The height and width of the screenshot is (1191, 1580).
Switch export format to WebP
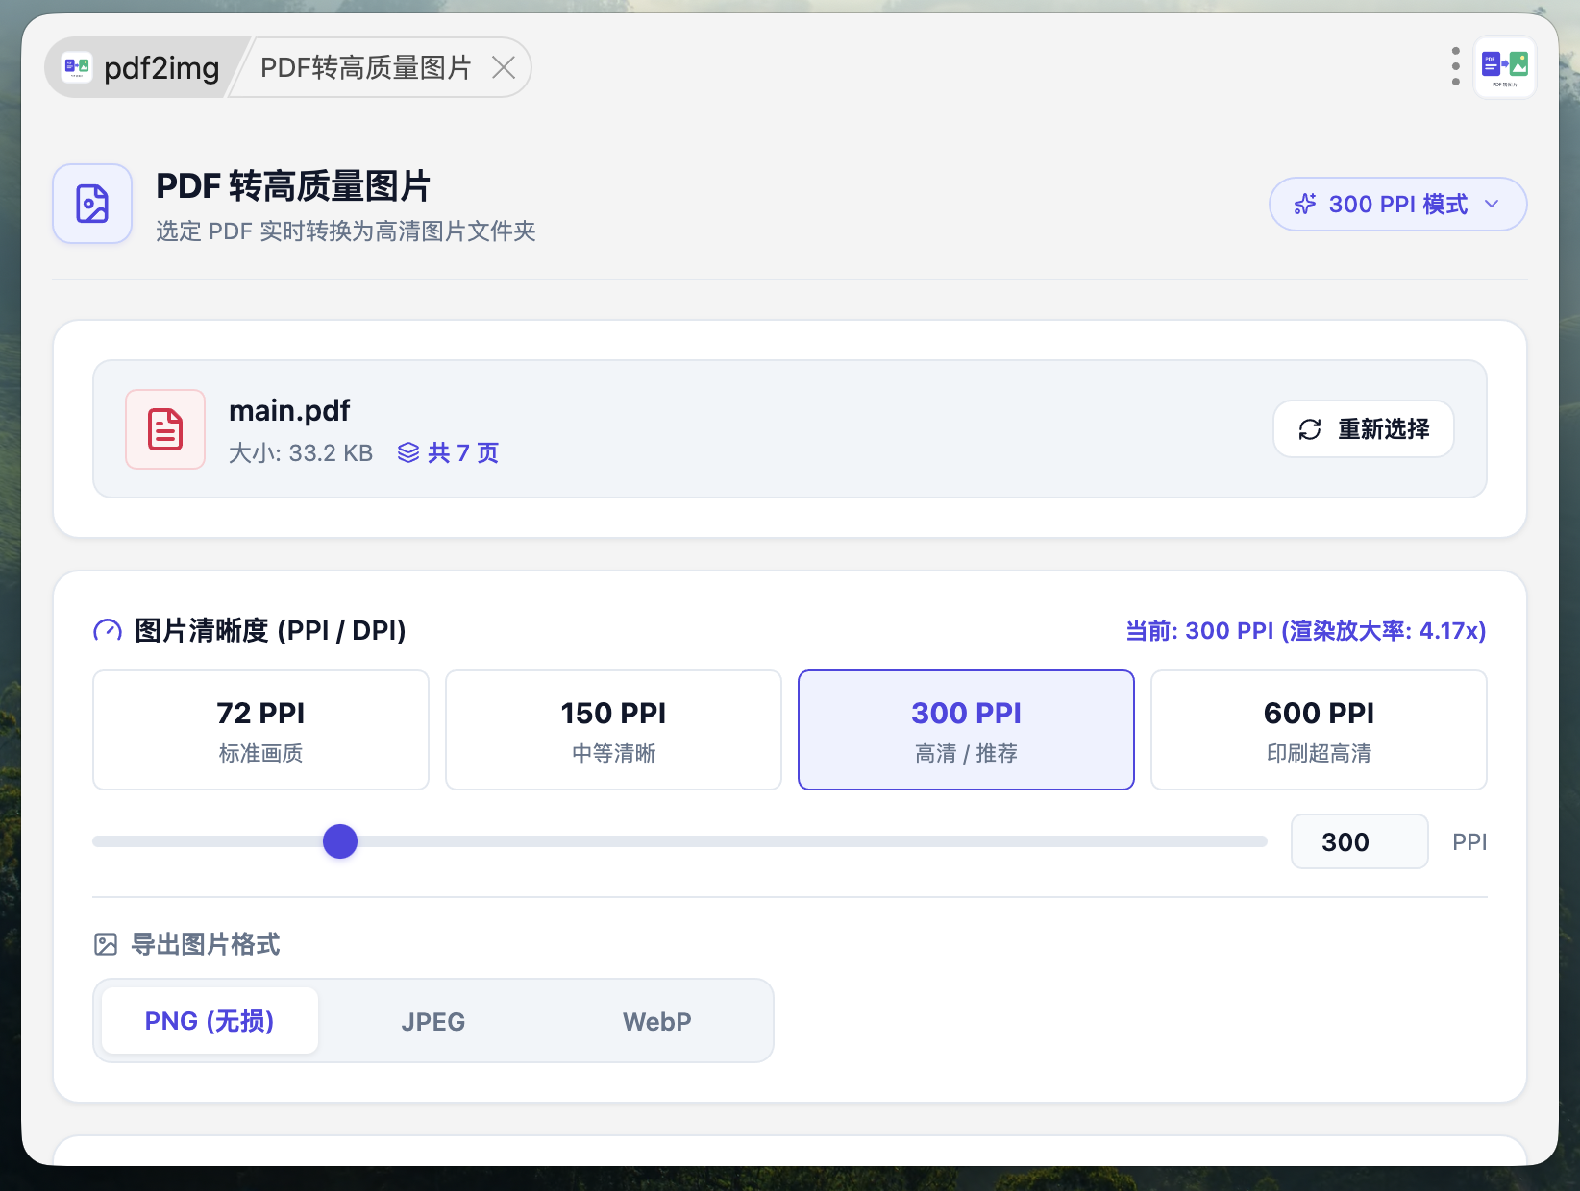click(x=657, y=1021)
